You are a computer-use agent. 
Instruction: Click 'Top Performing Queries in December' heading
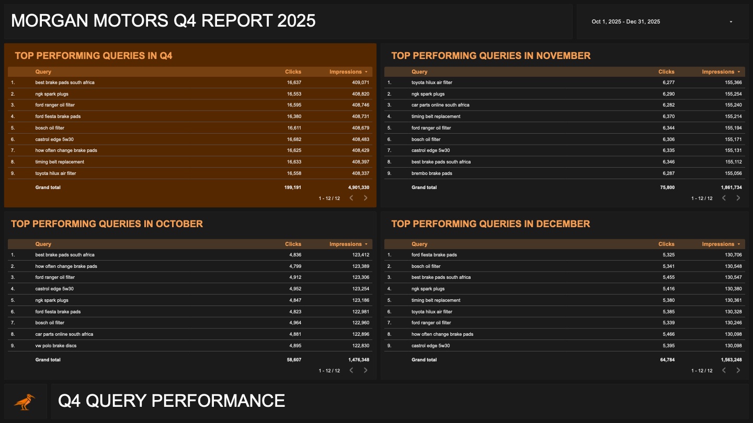coord(490,224)
